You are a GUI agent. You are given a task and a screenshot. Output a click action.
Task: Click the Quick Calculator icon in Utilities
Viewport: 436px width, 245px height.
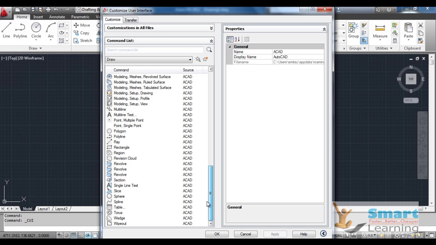(x=395, y=41)
